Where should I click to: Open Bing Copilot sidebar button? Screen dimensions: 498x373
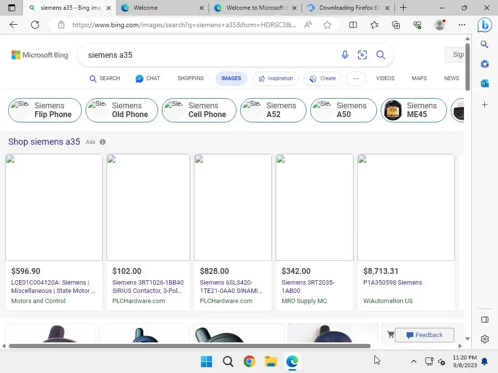[x=485, y=25]
